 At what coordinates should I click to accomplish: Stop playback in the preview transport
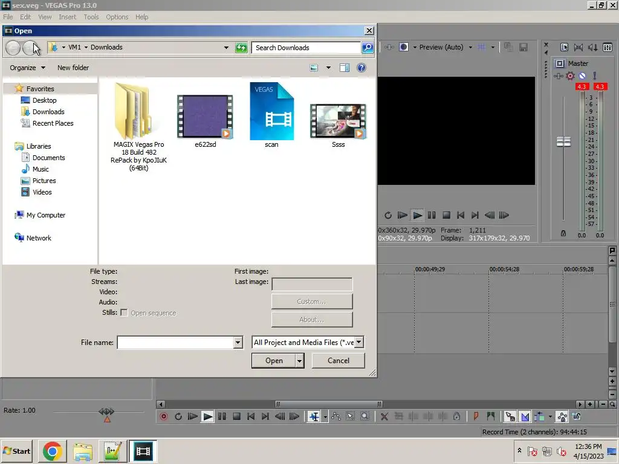[x=446, y=216]
